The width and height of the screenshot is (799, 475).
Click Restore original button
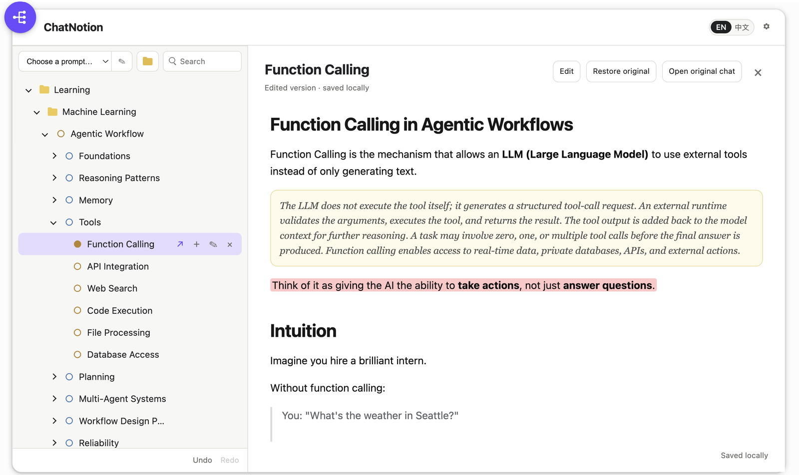(x=621, y=71)
